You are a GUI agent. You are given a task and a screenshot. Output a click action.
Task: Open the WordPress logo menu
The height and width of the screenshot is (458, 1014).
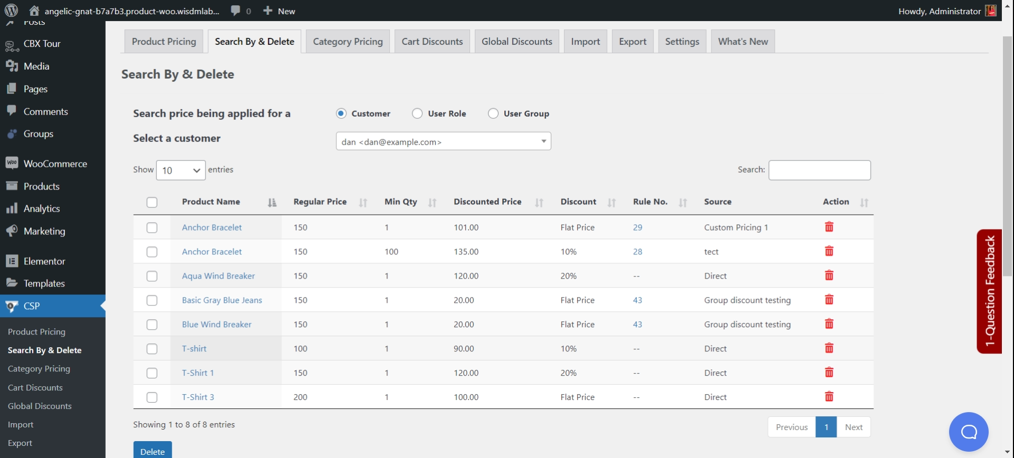click(x=11, y=11)
